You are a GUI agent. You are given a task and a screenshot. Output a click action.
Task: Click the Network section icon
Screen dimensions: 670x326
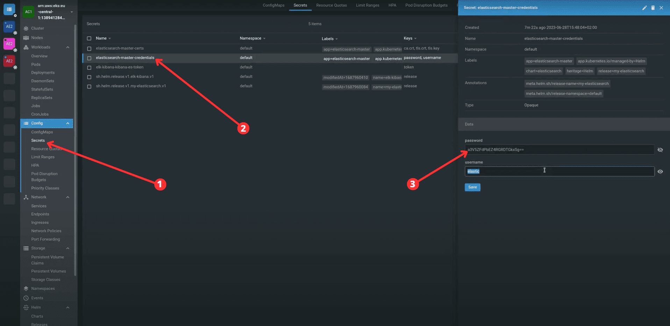pyautogui.click(x=25, y=197)
